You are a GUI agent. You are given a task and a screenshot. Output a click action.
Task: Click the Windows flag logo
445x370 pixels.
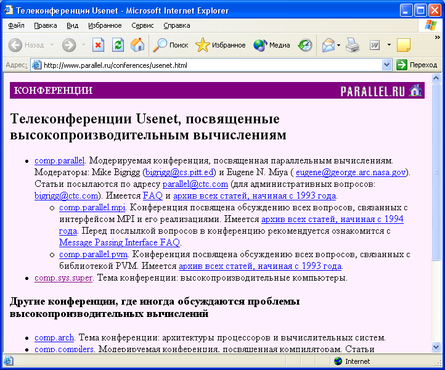coord(431,25)
